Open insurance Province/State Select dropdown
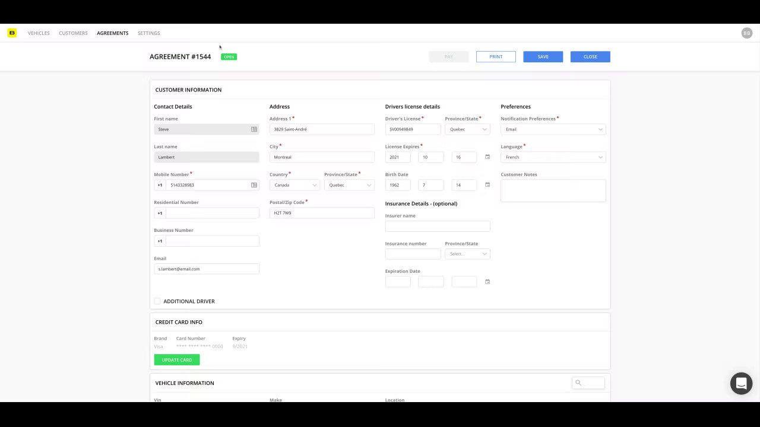This screenshot has height=427, width=760. 467,254
